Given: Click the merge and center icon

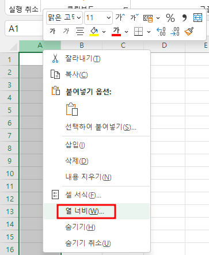Looking at the screenshot, I should click(198, 18).
